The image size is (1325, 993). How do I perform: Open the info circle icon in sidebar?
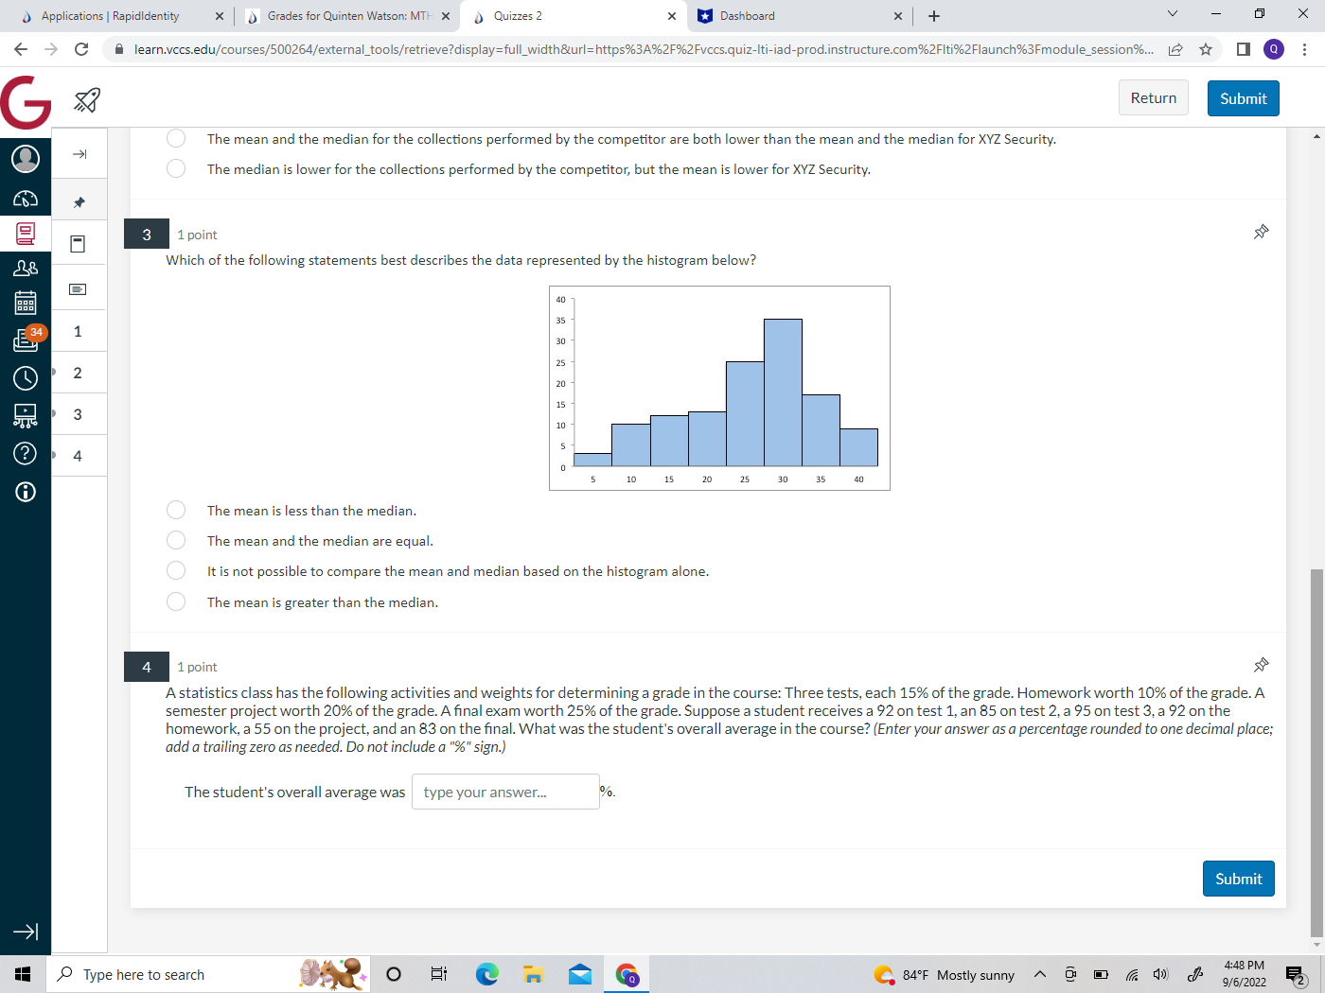26,492
